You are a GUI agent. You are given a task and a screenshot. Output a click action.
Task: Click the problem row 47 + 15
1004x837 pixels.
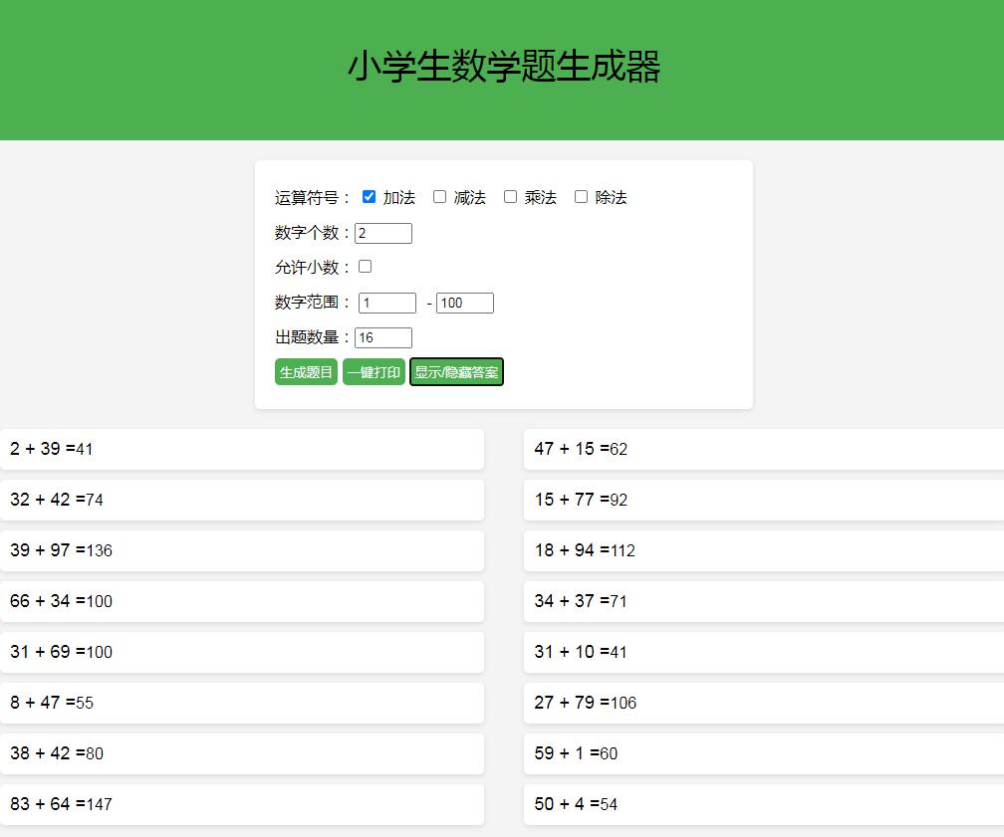click(762, 449)
